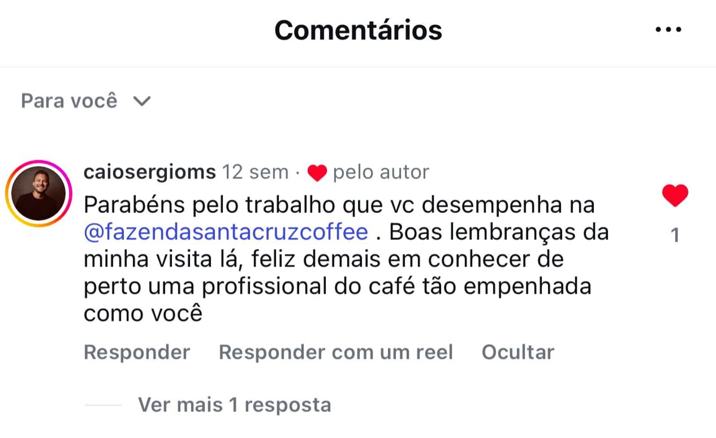The image size is (716, 438).
Task: Click the small heart beside 'pelo autor'
Action: pos(317,173)
